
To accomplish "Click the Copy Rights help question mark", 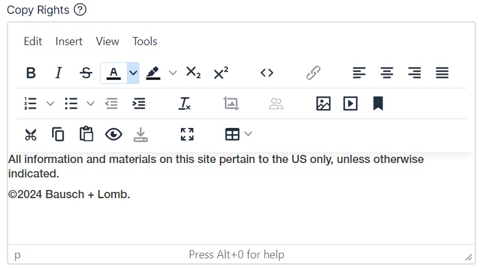I will click(80, 9).
